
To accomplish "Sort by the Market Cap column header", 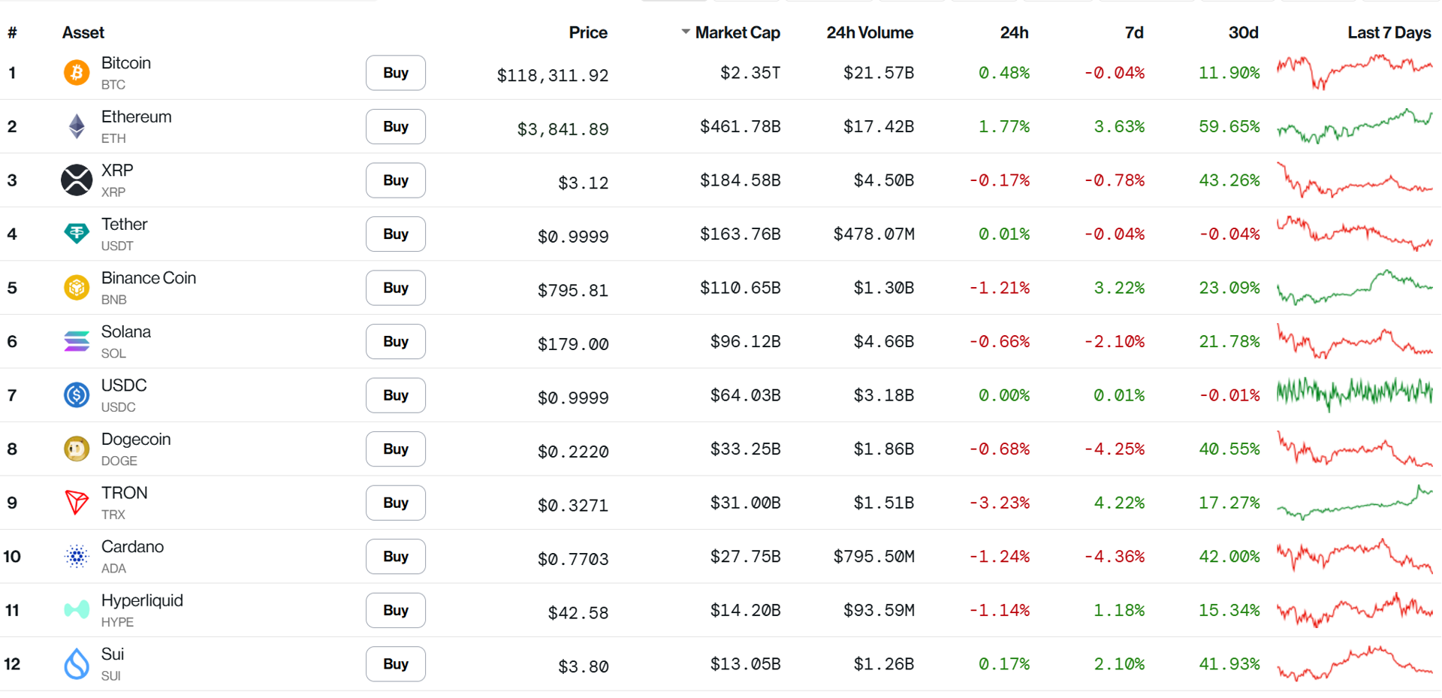I will tap(738, 32).
